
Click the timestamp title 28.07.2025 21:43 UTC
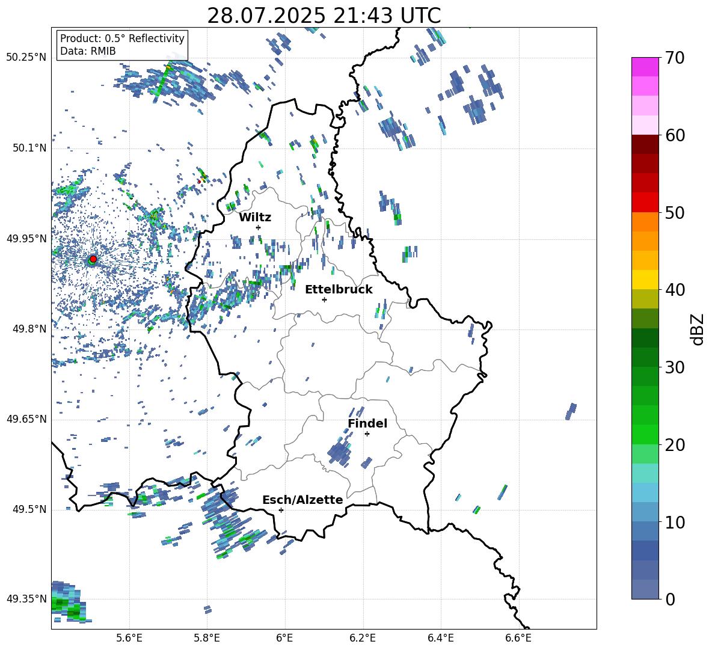click(x=324, y=16)
